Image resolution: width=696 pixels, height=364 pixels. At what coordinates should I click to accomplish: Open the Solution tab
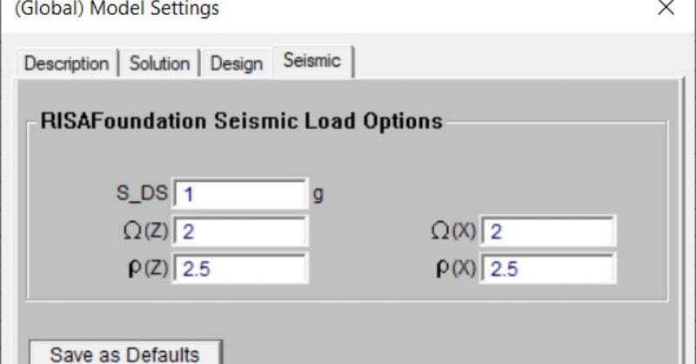pos(159,64)
